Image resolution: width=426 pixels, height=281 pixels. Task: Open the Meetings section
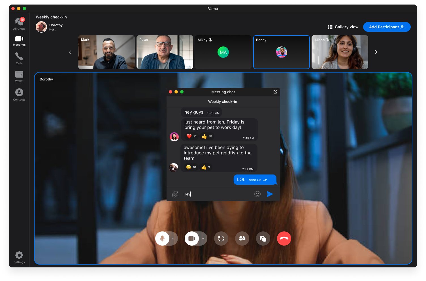(x=19, y=41)
